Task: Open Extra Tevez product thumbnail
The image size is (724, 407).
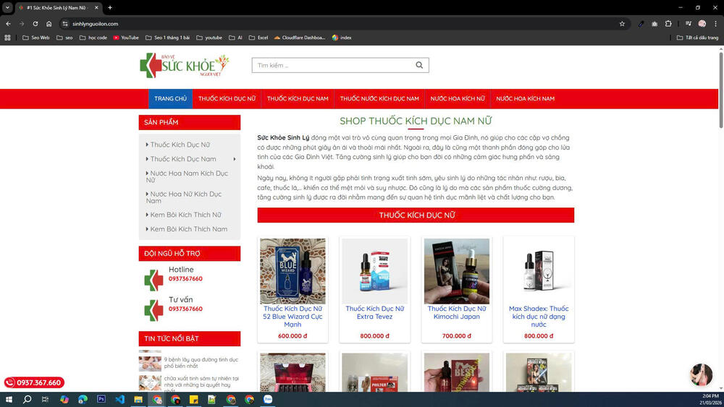Action: pyautogui.click(x=374, y=271)
